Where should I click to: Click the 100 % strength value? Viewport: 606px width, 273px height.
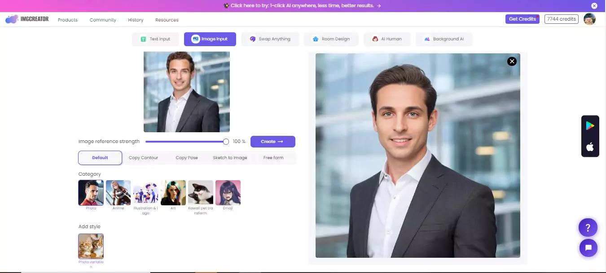[239, 142]
